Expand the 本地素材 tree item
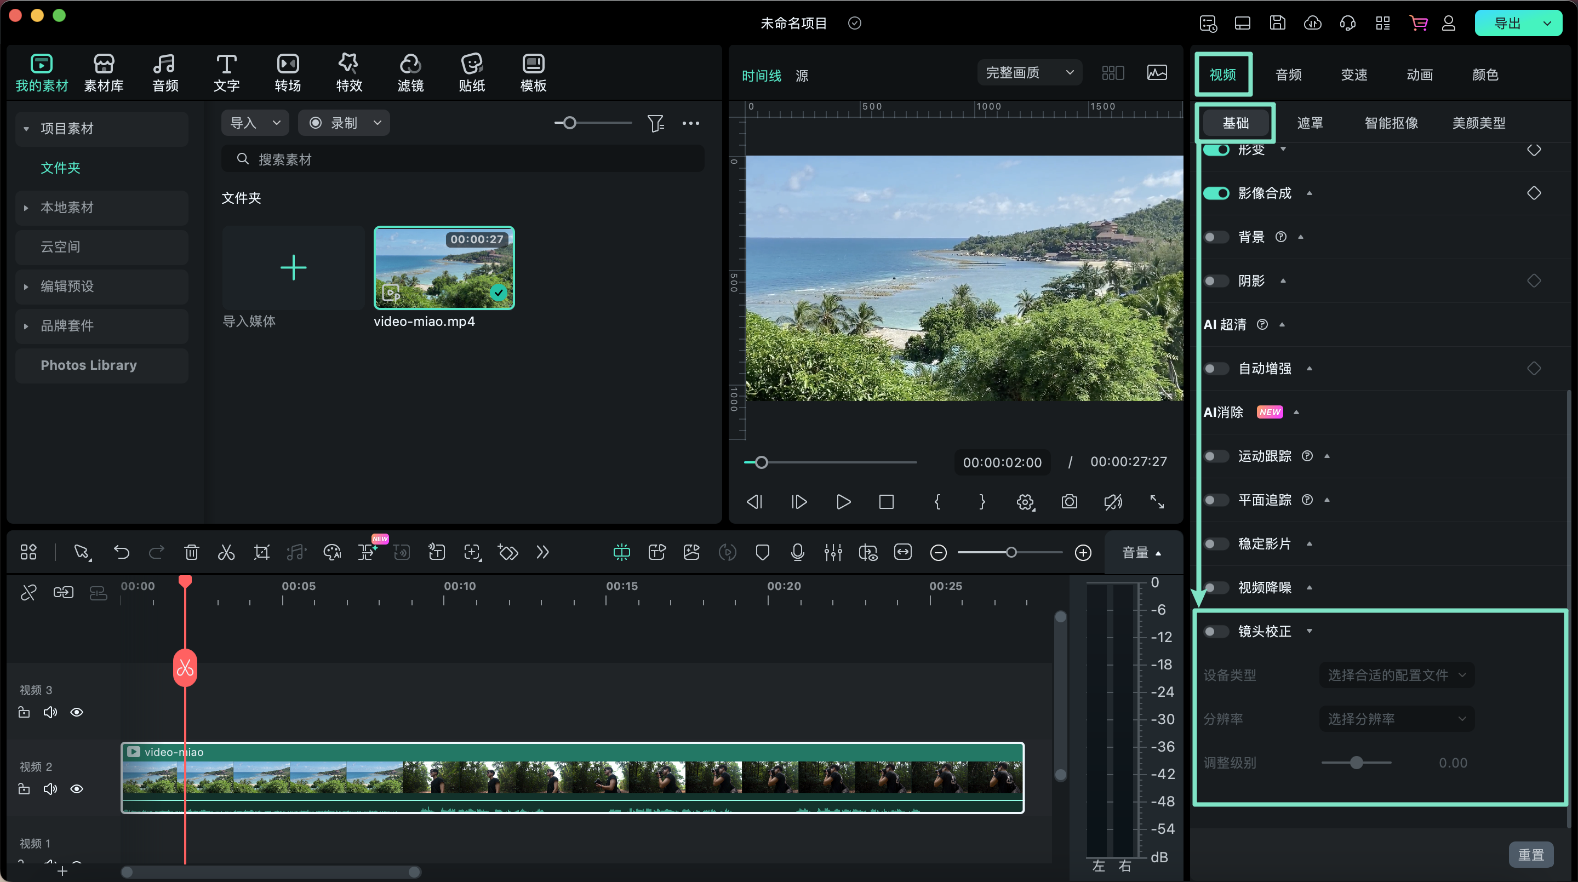Viewport: 1578px width, 882px height. 26,208
